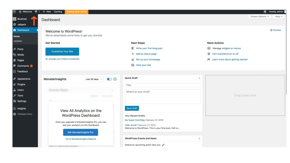Collapse the Quick Draft widget
The image size is (290, 163).
[199, 78]
